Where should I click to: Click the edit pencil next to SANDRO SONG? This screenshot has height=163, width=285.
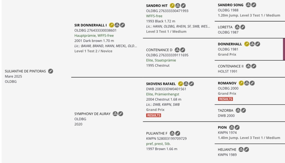coord(254,5)
